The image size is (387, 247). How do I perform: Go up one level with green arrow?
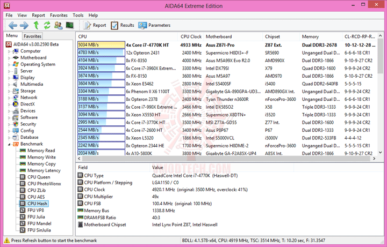(36, 25)
